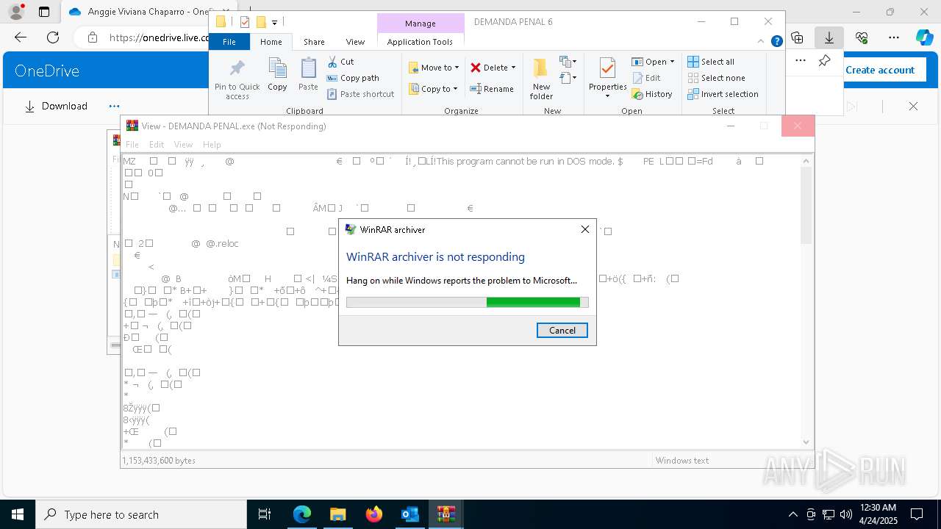Click Edit in the Open group
The image size is (941, 529).
point(646,78)
